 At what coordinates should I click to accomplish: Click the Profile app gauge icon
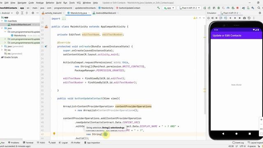[228, 8]
